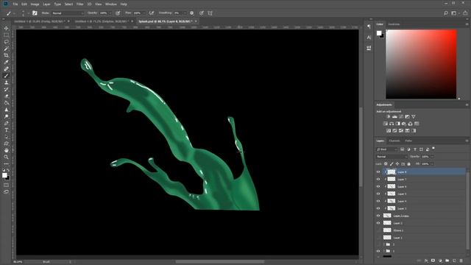Click the canvas horizontal scrollbar

(x=220, y=262)
